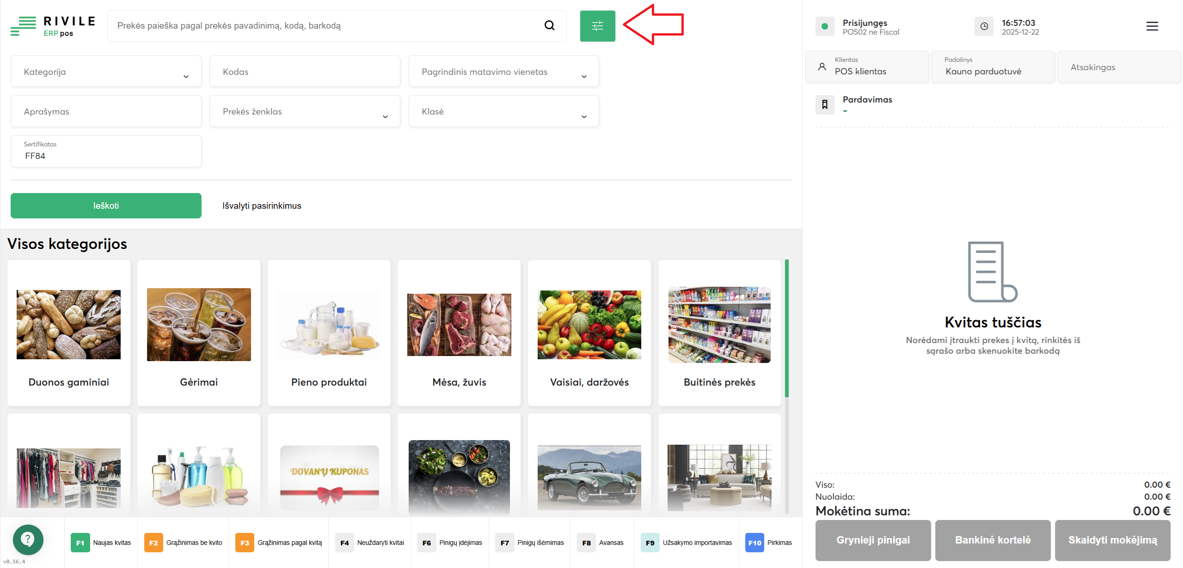Click the green Ieškoti button
Screen dimensions: 1183x568
106,205
